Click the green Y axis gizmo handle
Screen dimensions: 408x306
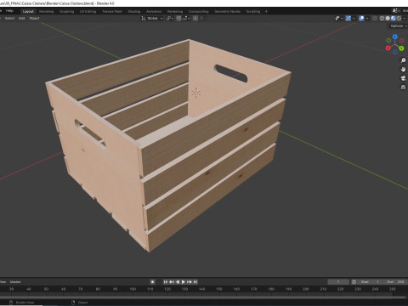click(x=401, y=48)
